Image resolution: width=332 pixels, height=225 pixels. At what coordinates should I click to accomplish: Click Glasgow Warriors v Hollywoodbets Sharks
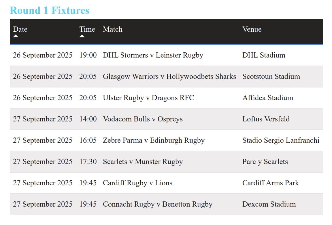pyautogui.click(x=169, y=77)
